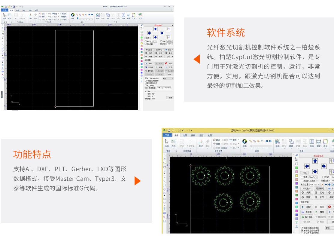Enable the 快速 checkbox in the 齿轮.lxd window
Image resolution: width=334 pixels, height=245 pixels.
pyautogui.click(x=302, y=177)
